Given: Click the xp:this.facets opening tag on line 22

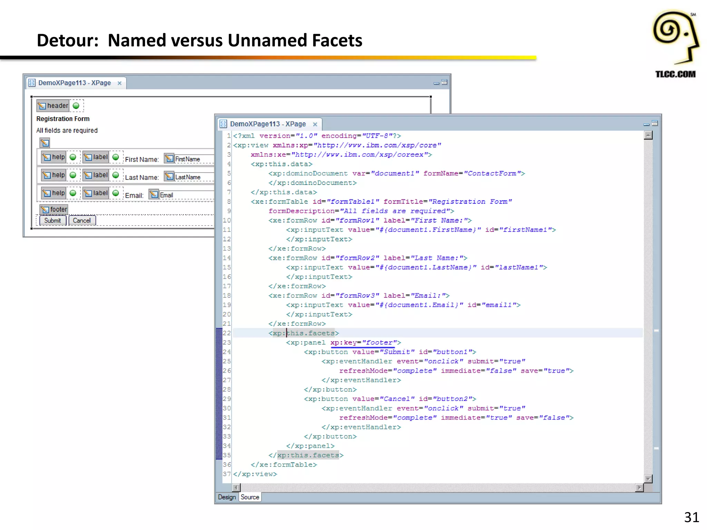Looking at the screenshot, I should point(304,333).
